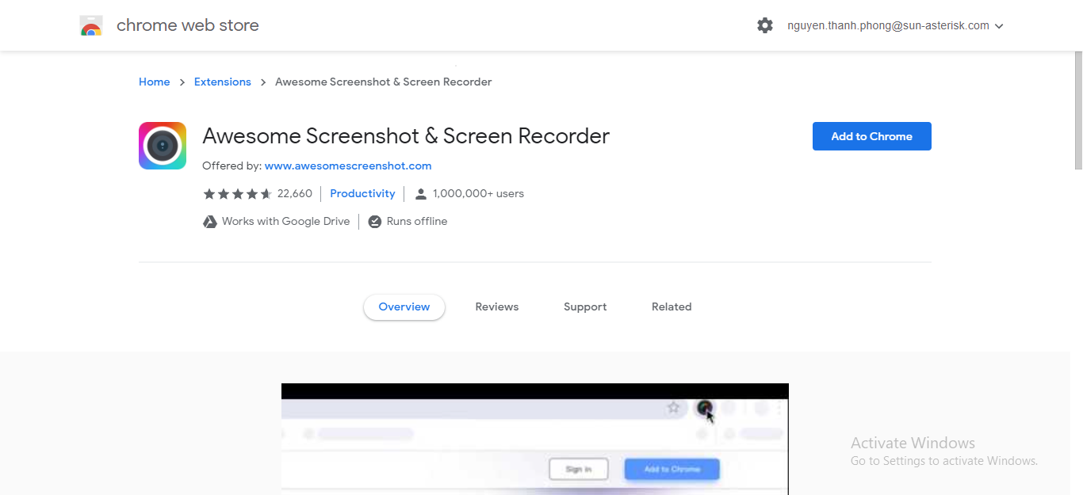Click the users person icon

coord(421,194)
